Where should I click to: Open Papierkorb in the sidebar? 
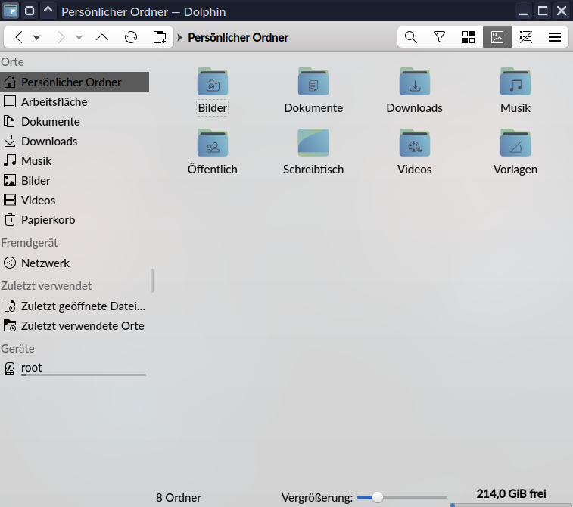click(74, 220)
